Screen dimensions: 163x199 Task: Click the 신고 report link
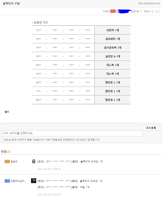(x=157, y=12)
